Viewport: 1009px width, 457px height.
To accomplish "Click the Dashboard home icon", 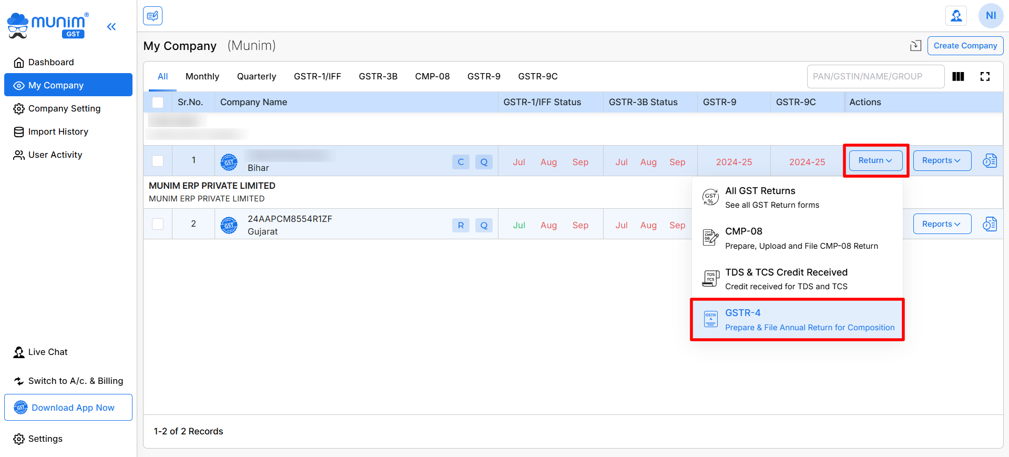I will pos(19,63).
